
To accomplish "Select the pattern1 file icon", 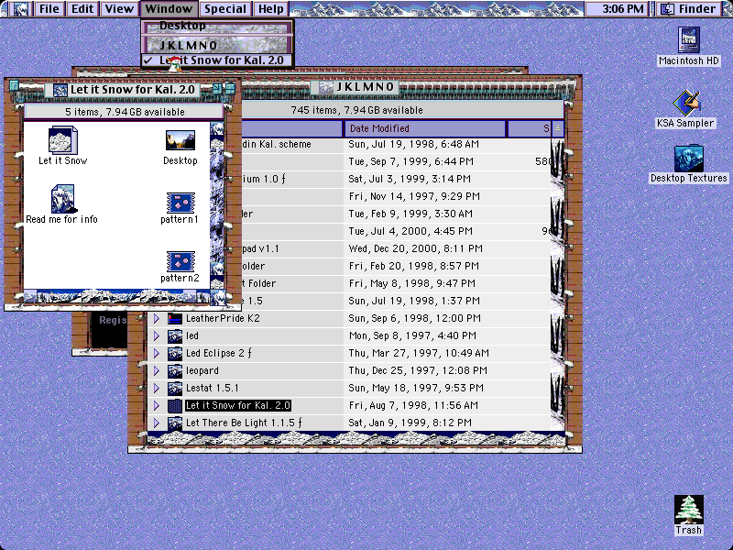I will pyautogui.click(x=181, y=203).
